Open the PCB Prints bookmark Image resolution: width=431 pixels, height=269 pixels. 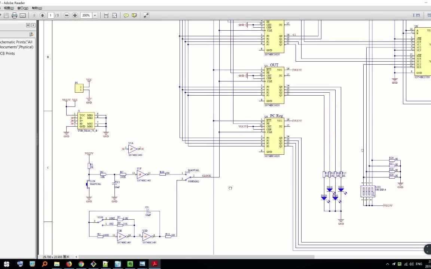[x=7, y=53]
